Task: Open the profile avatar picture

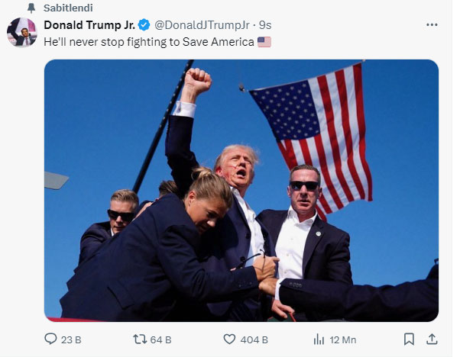Action: (x=21, y=32)
